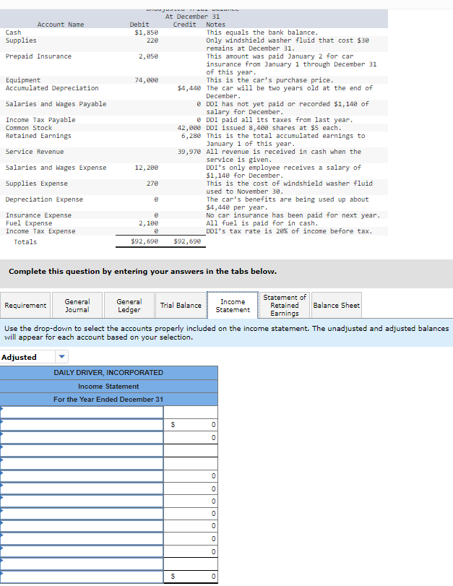
Task: Click Salaries and Wages Payable account name
Action: [56, 104]
